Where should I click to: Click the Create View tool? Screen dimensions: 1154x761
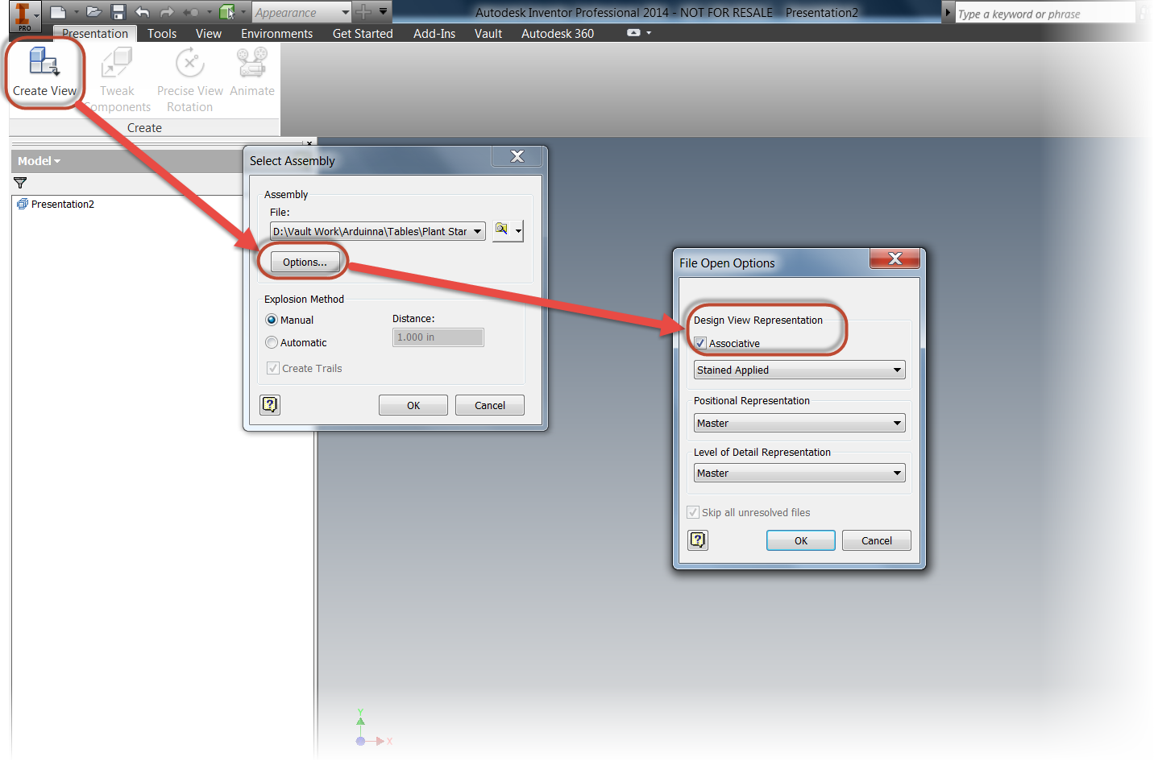pos(44,72)
